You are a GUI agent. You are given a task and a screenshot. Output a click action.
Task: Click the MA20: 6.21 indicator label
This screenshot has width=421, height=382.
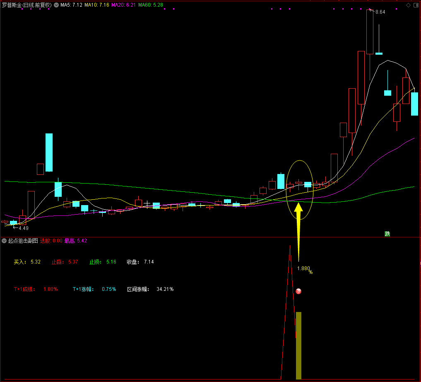point(123,5)
